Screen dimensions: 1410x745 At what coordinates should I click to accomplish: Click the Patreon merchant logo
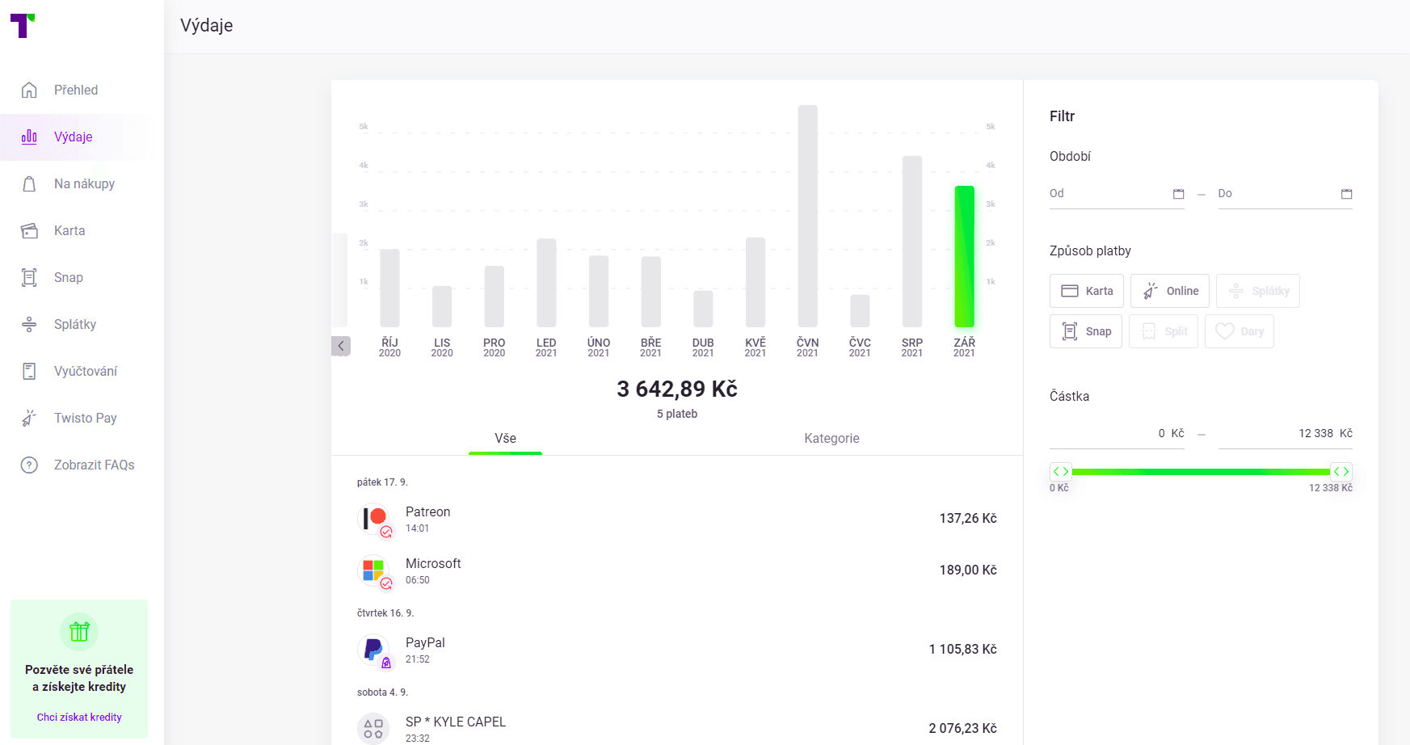(x=374, y=519)
